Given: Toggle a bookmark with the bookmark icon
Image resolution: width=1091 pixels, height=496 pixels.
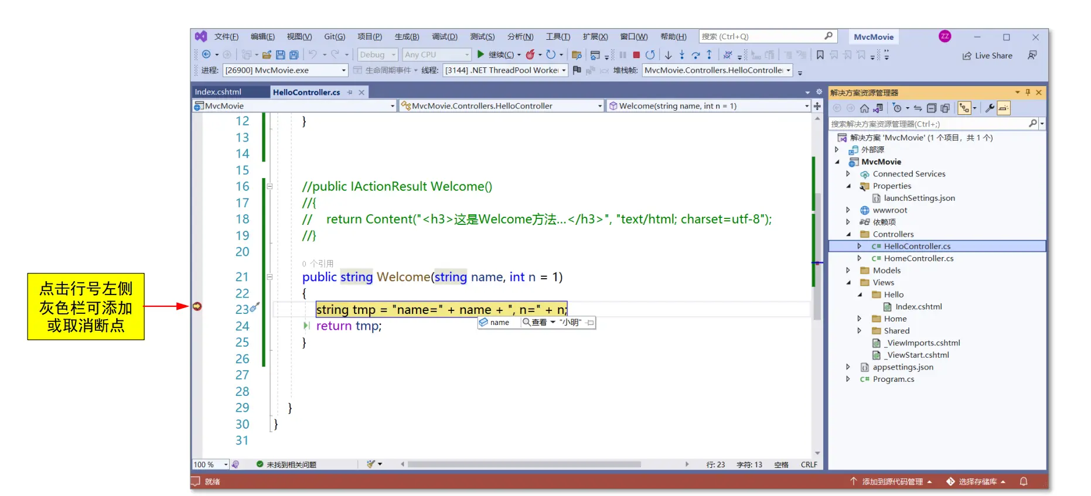Looking at the screenshot, I should point(820,54).
